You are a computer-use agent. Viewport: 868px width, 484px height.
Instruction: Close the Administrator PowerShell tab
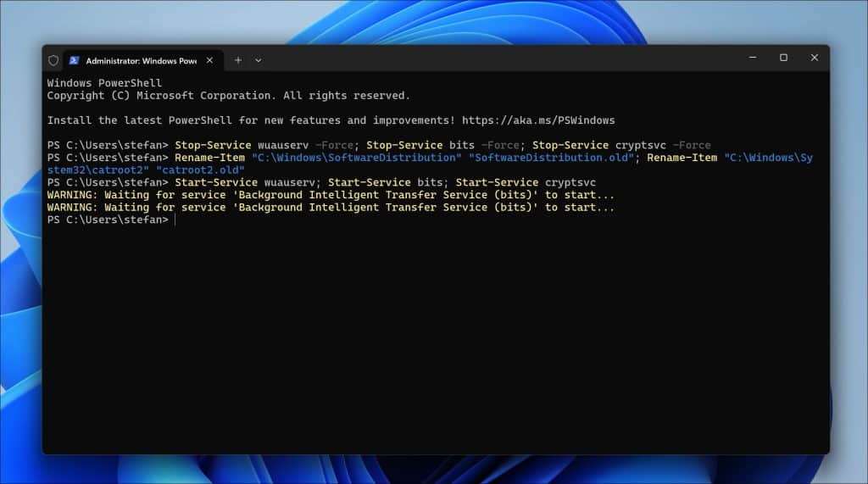click(210, 60)
